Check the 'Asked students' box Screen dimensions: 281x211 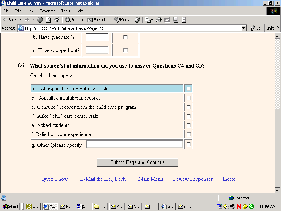[189, 125]
